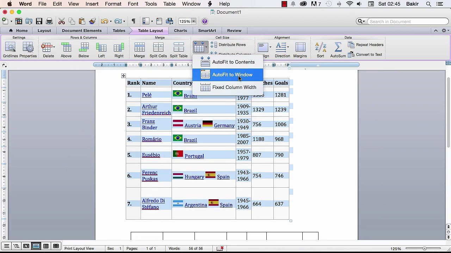This screenshot has width=451, height=253.
Task: Activate the Format Painter brush
Action: point(92,21)
